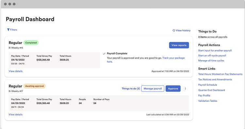View details for Bi-Weekly #17 payroll
The height and width of the screenshot is (129, 245).
(x=16, y=115)
